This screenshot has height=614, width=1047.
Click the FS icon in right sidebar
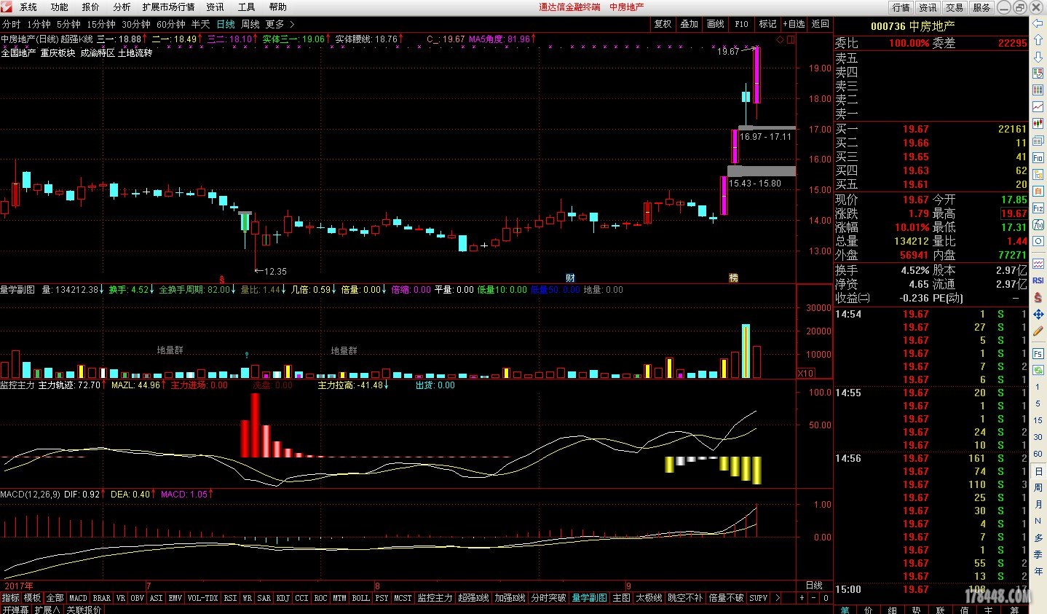coord(1038,353)
